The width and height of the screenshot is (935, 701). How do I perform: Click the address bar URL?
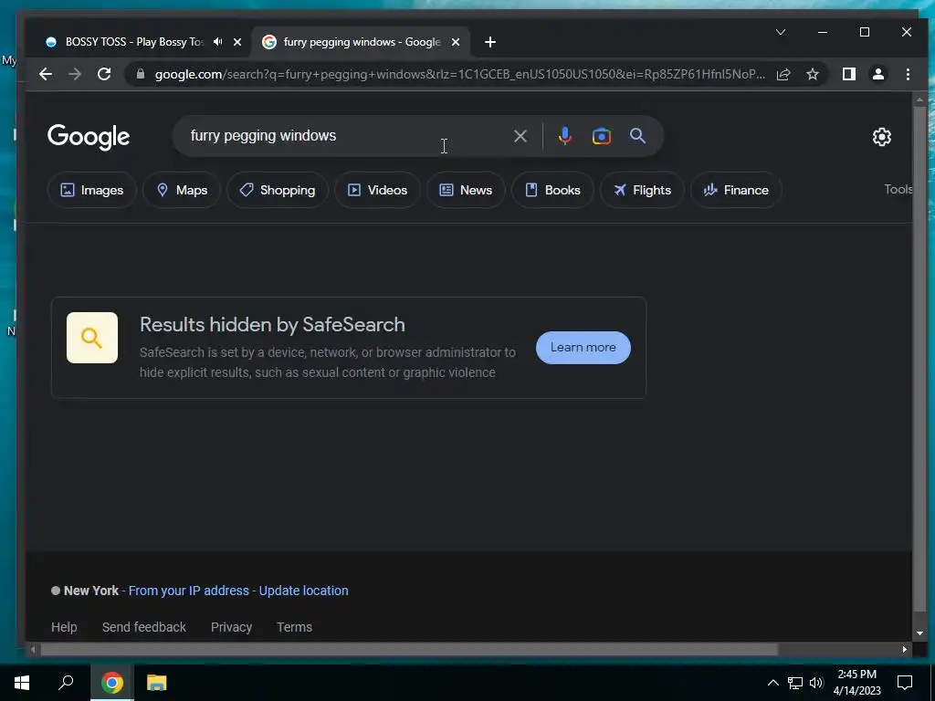coord(459,74)
